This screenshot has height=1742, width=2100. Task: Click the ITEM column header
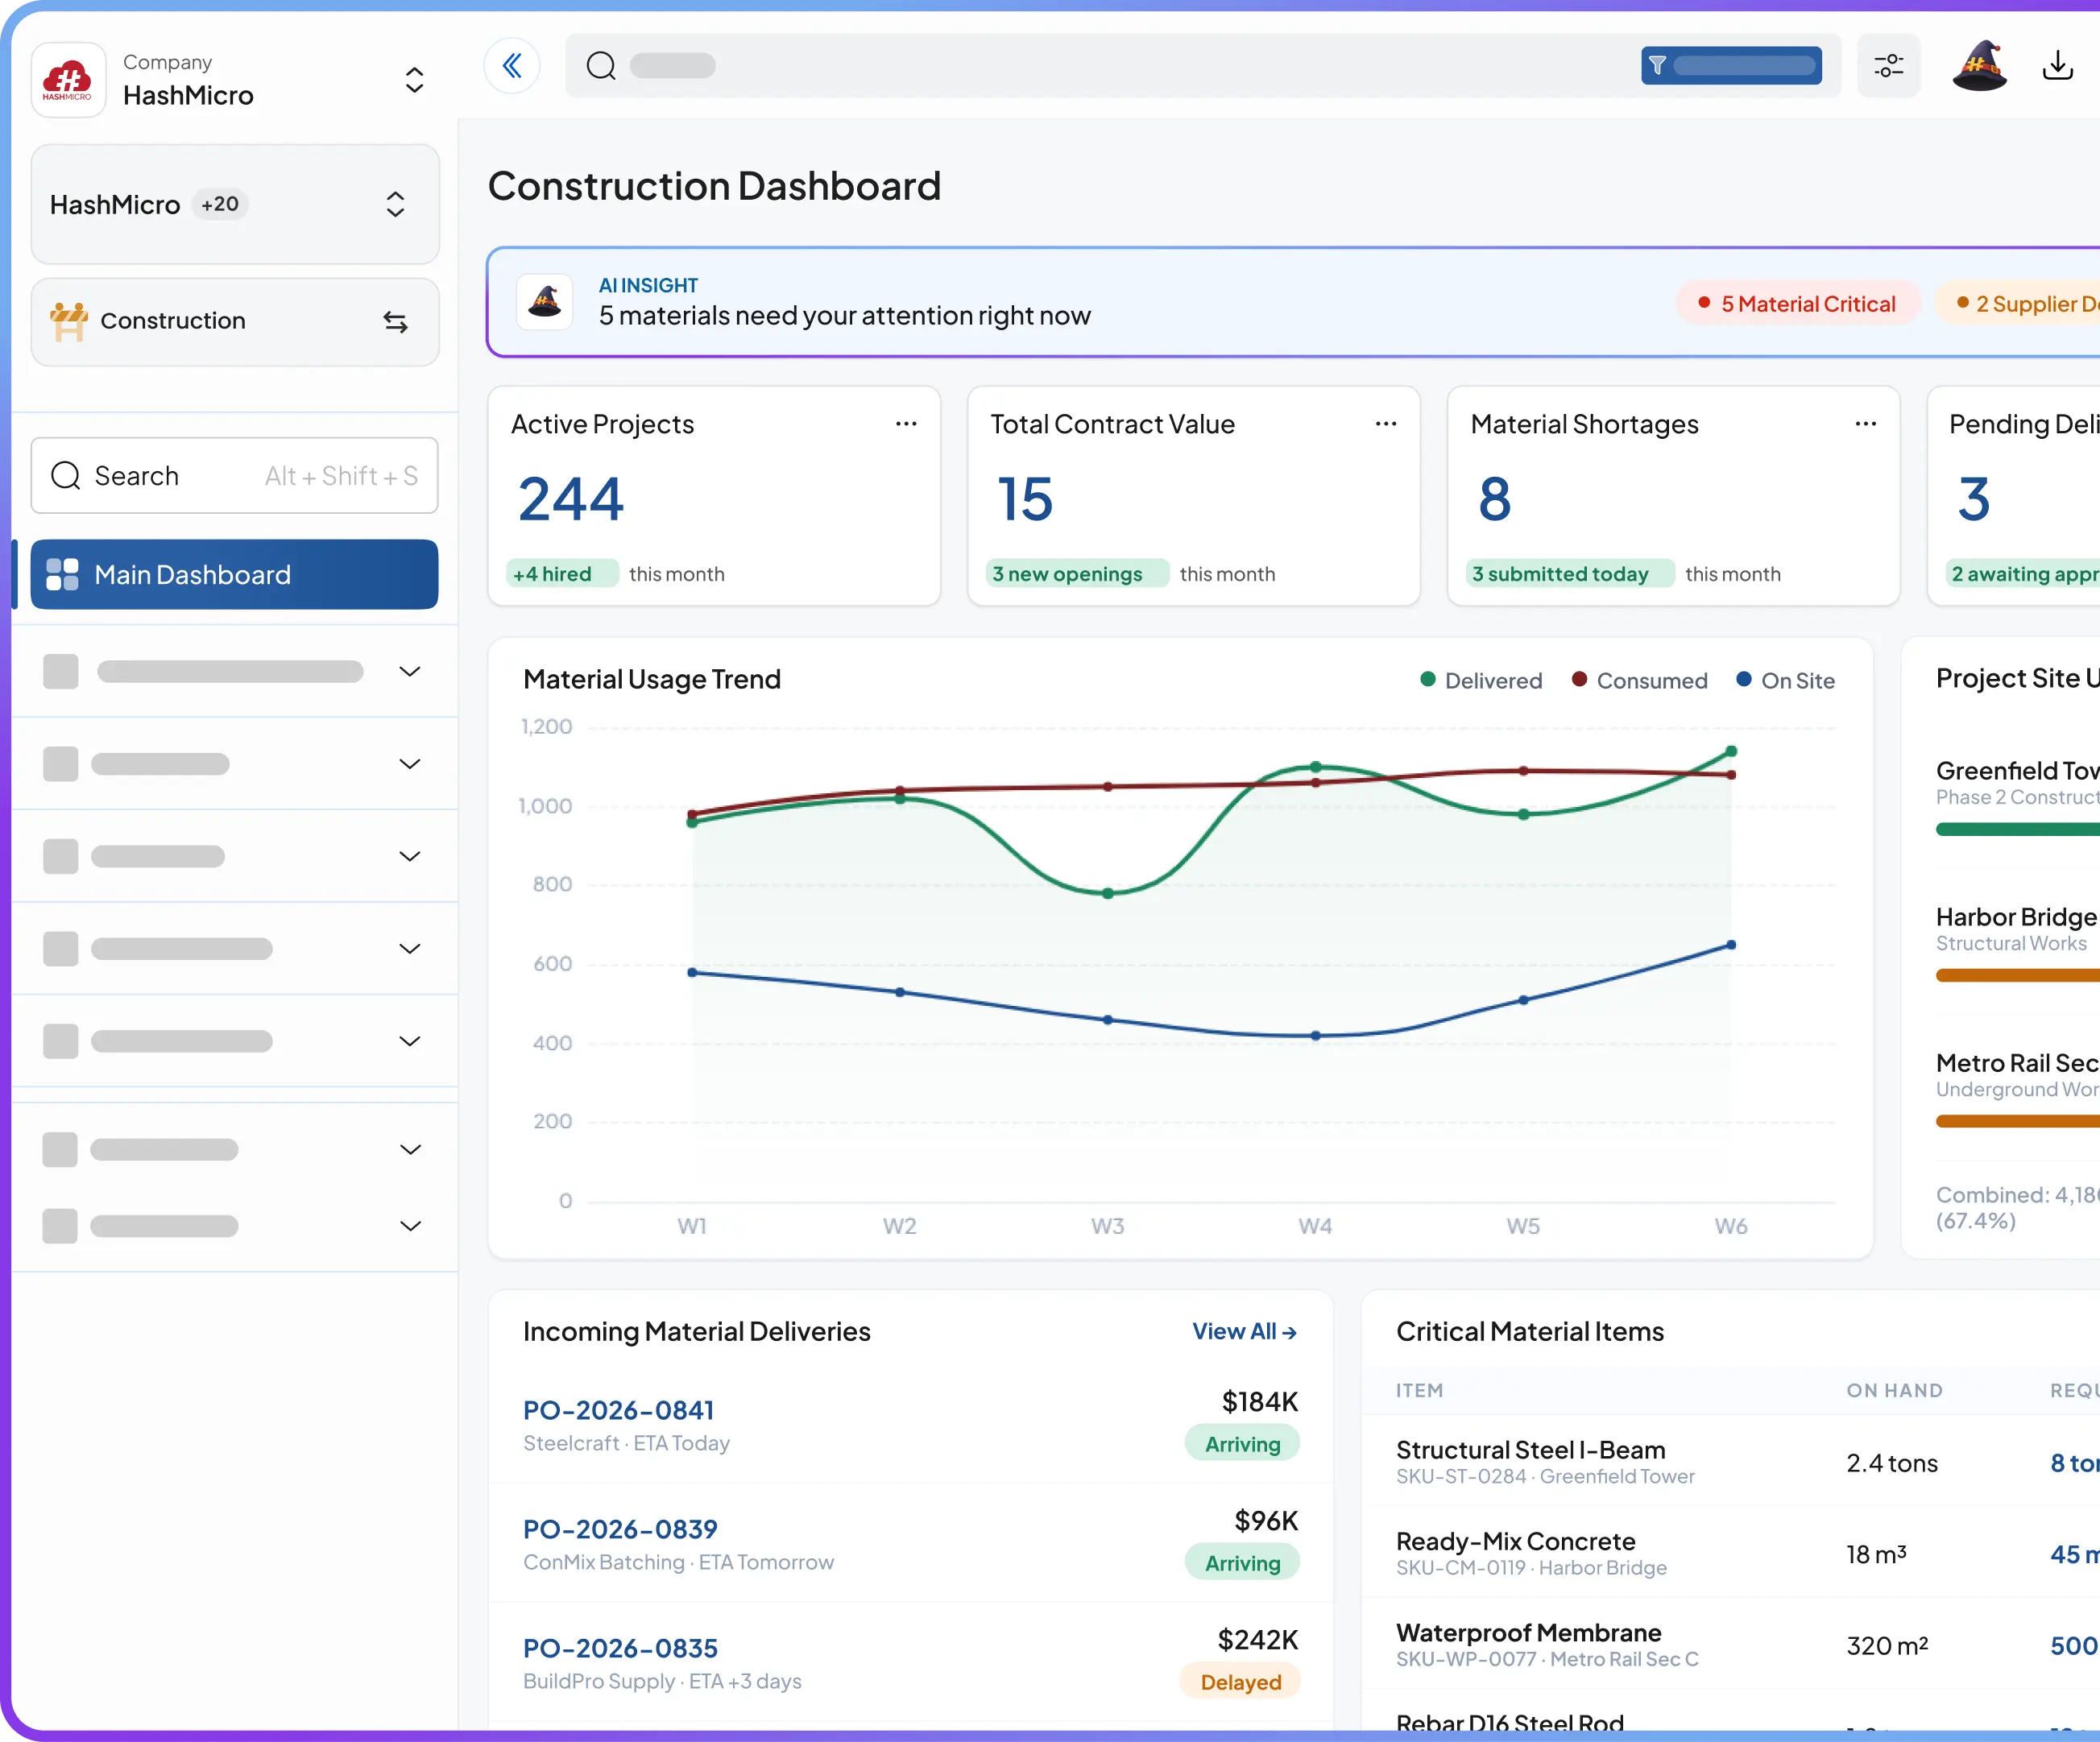[x=1419, y=1391]
